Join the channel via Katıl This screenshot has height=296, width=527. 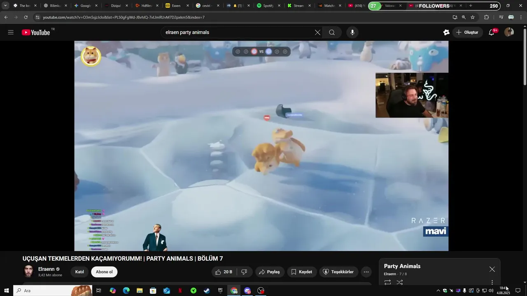click(x=79, y=272)
